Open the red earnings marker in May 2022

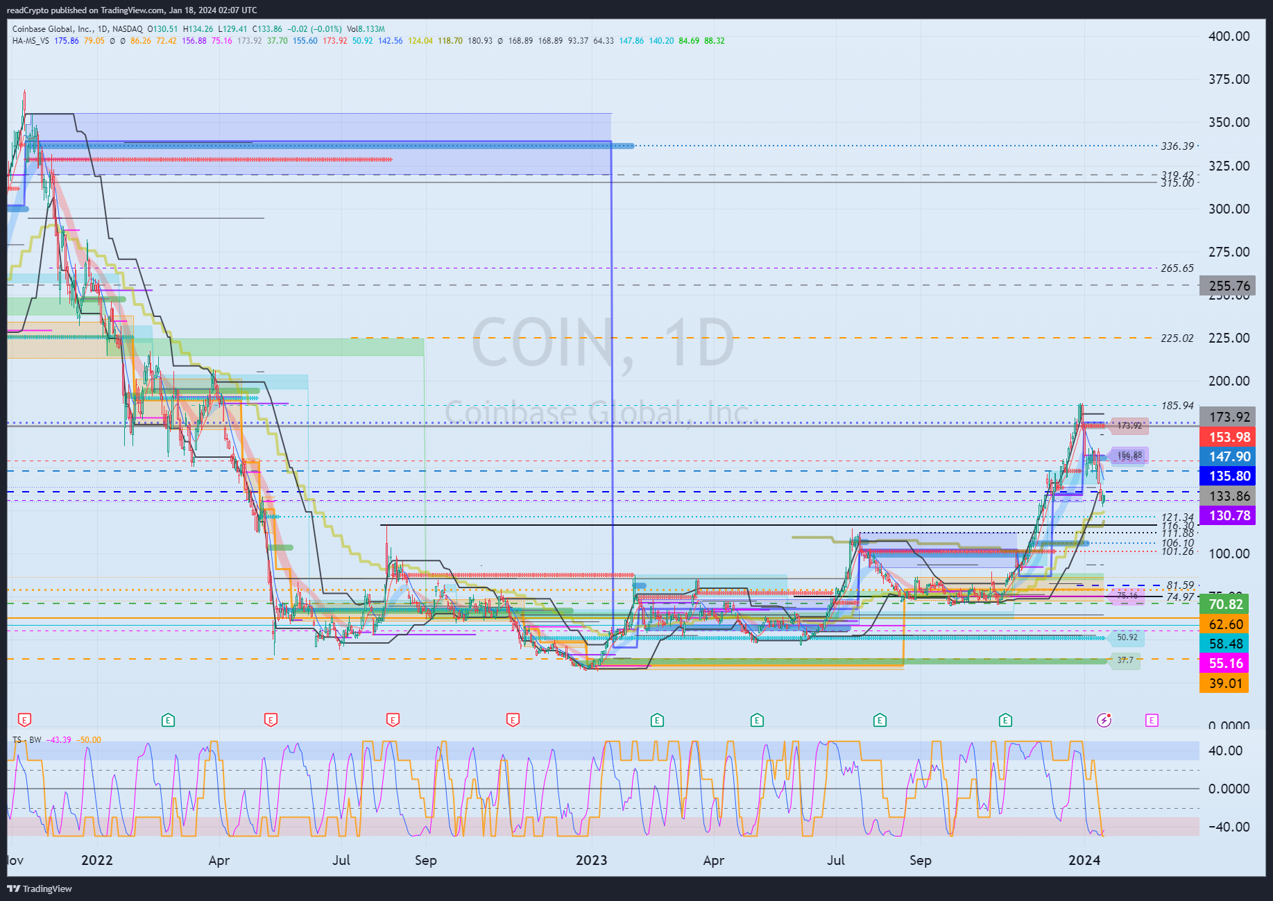(x=271, y=720)
